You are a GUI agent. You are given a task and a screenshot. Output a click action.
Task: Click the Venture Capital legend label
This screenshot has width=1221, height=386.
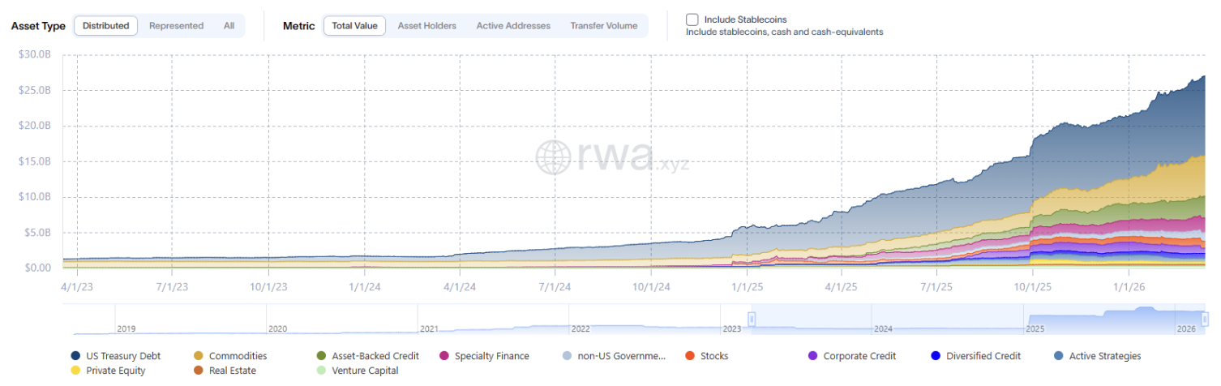click(x=365, y=371)
